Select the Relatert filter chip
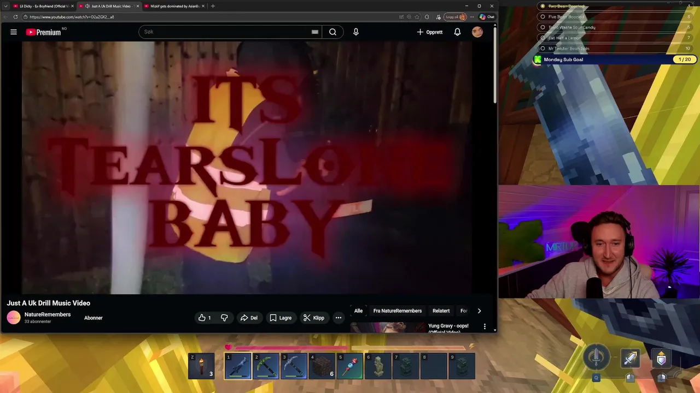This screenshot has height=393, width=700. point(441,311)
